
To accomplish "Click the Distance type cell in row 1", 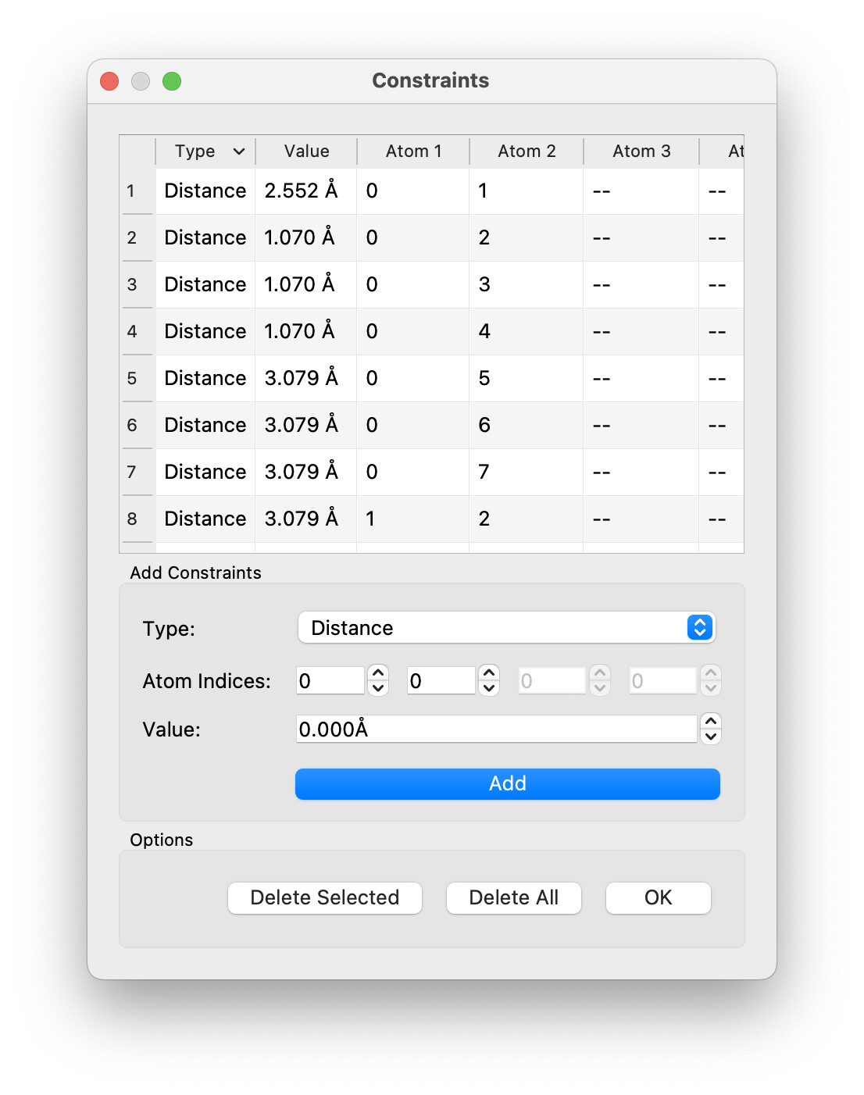I will [205, 191].
